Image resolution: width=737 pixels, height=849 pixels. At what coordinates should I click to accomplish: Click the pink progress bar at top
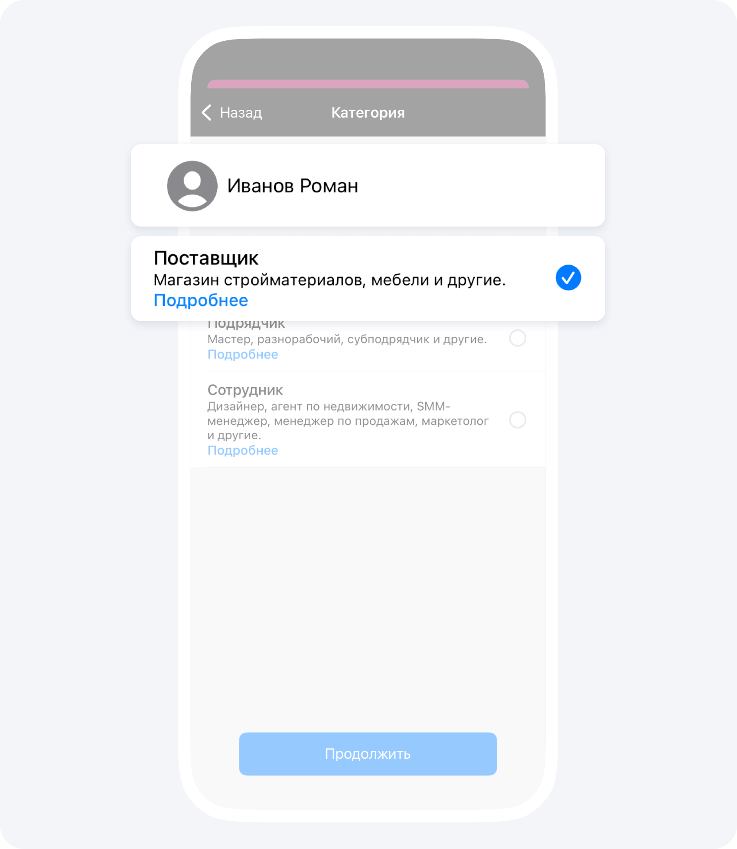point(368,84)
